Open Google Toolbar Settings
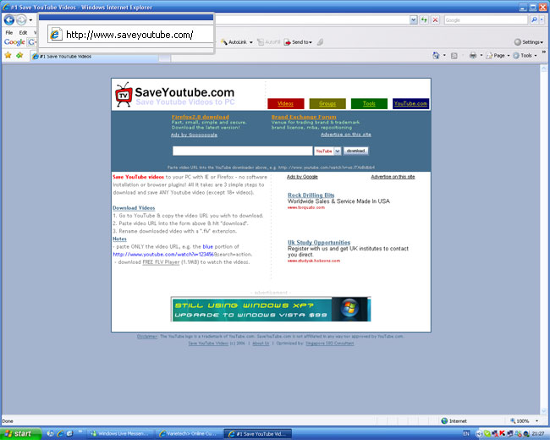 point(529,42)
